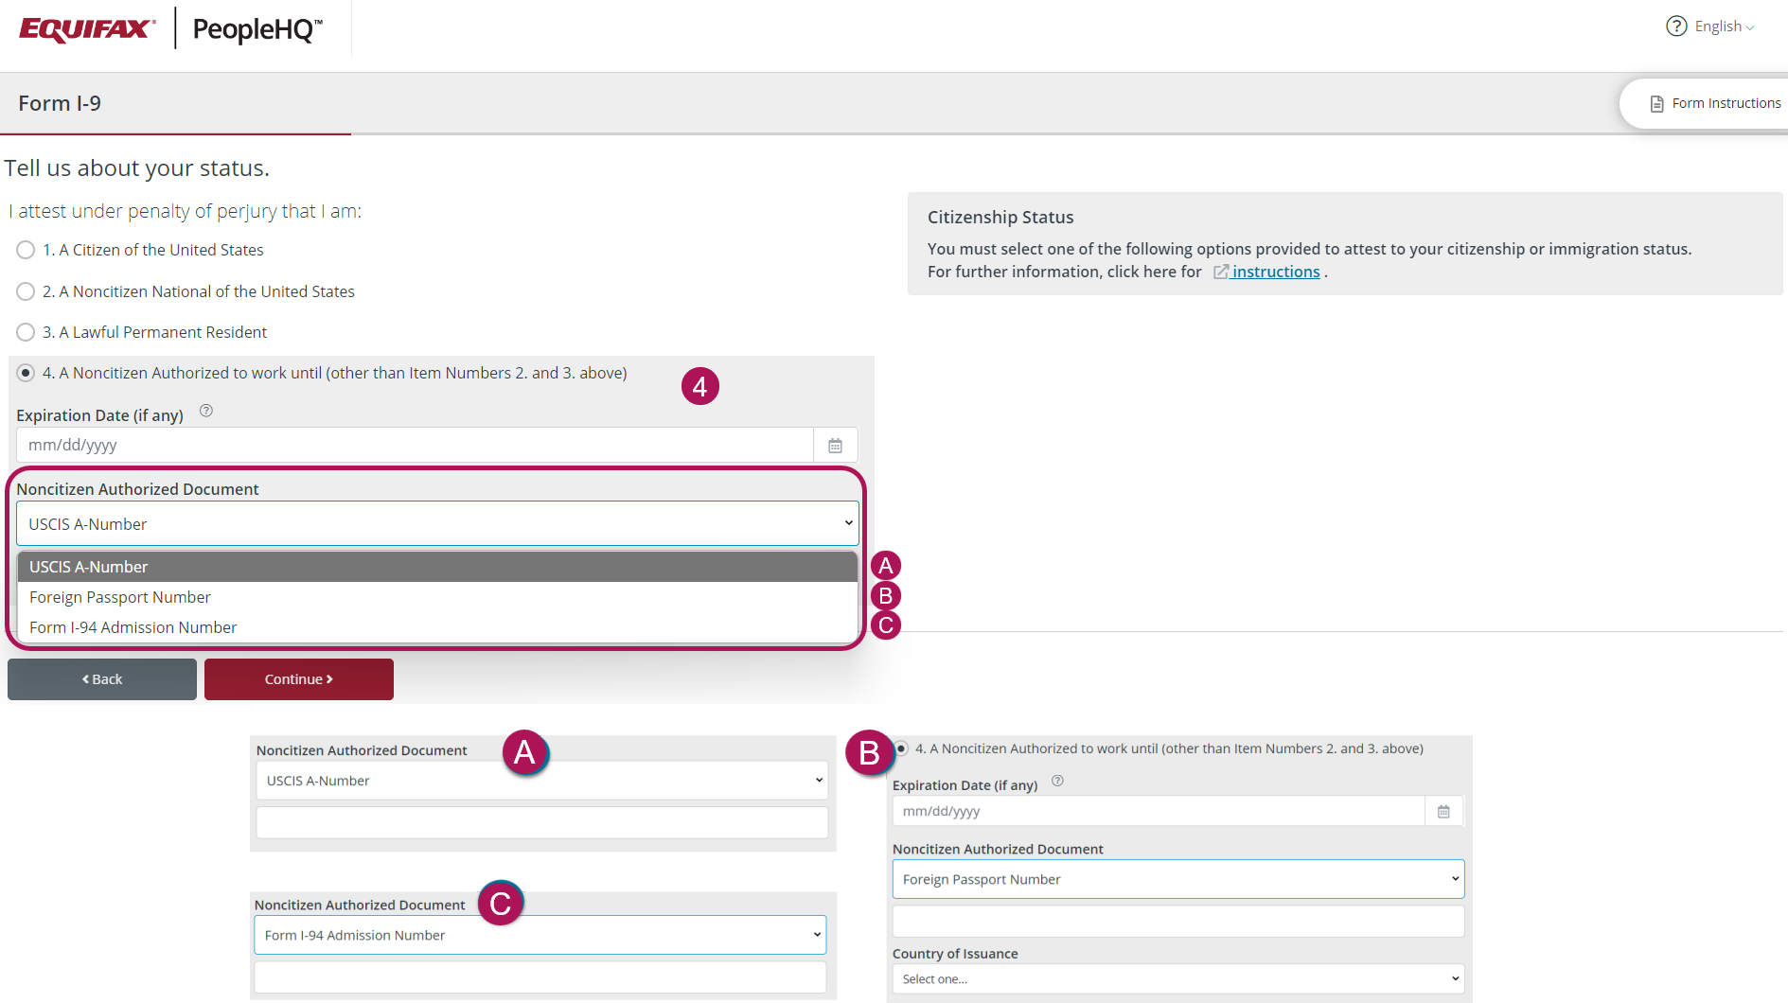Select the Noncitizen National status option

tap(25, 291)
